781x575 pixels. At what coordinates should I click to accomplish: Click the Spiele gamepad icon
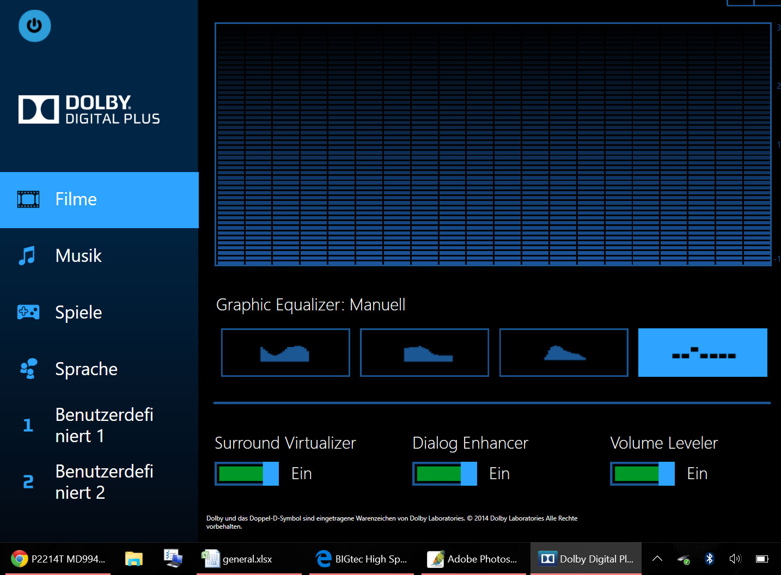[28, 313]
